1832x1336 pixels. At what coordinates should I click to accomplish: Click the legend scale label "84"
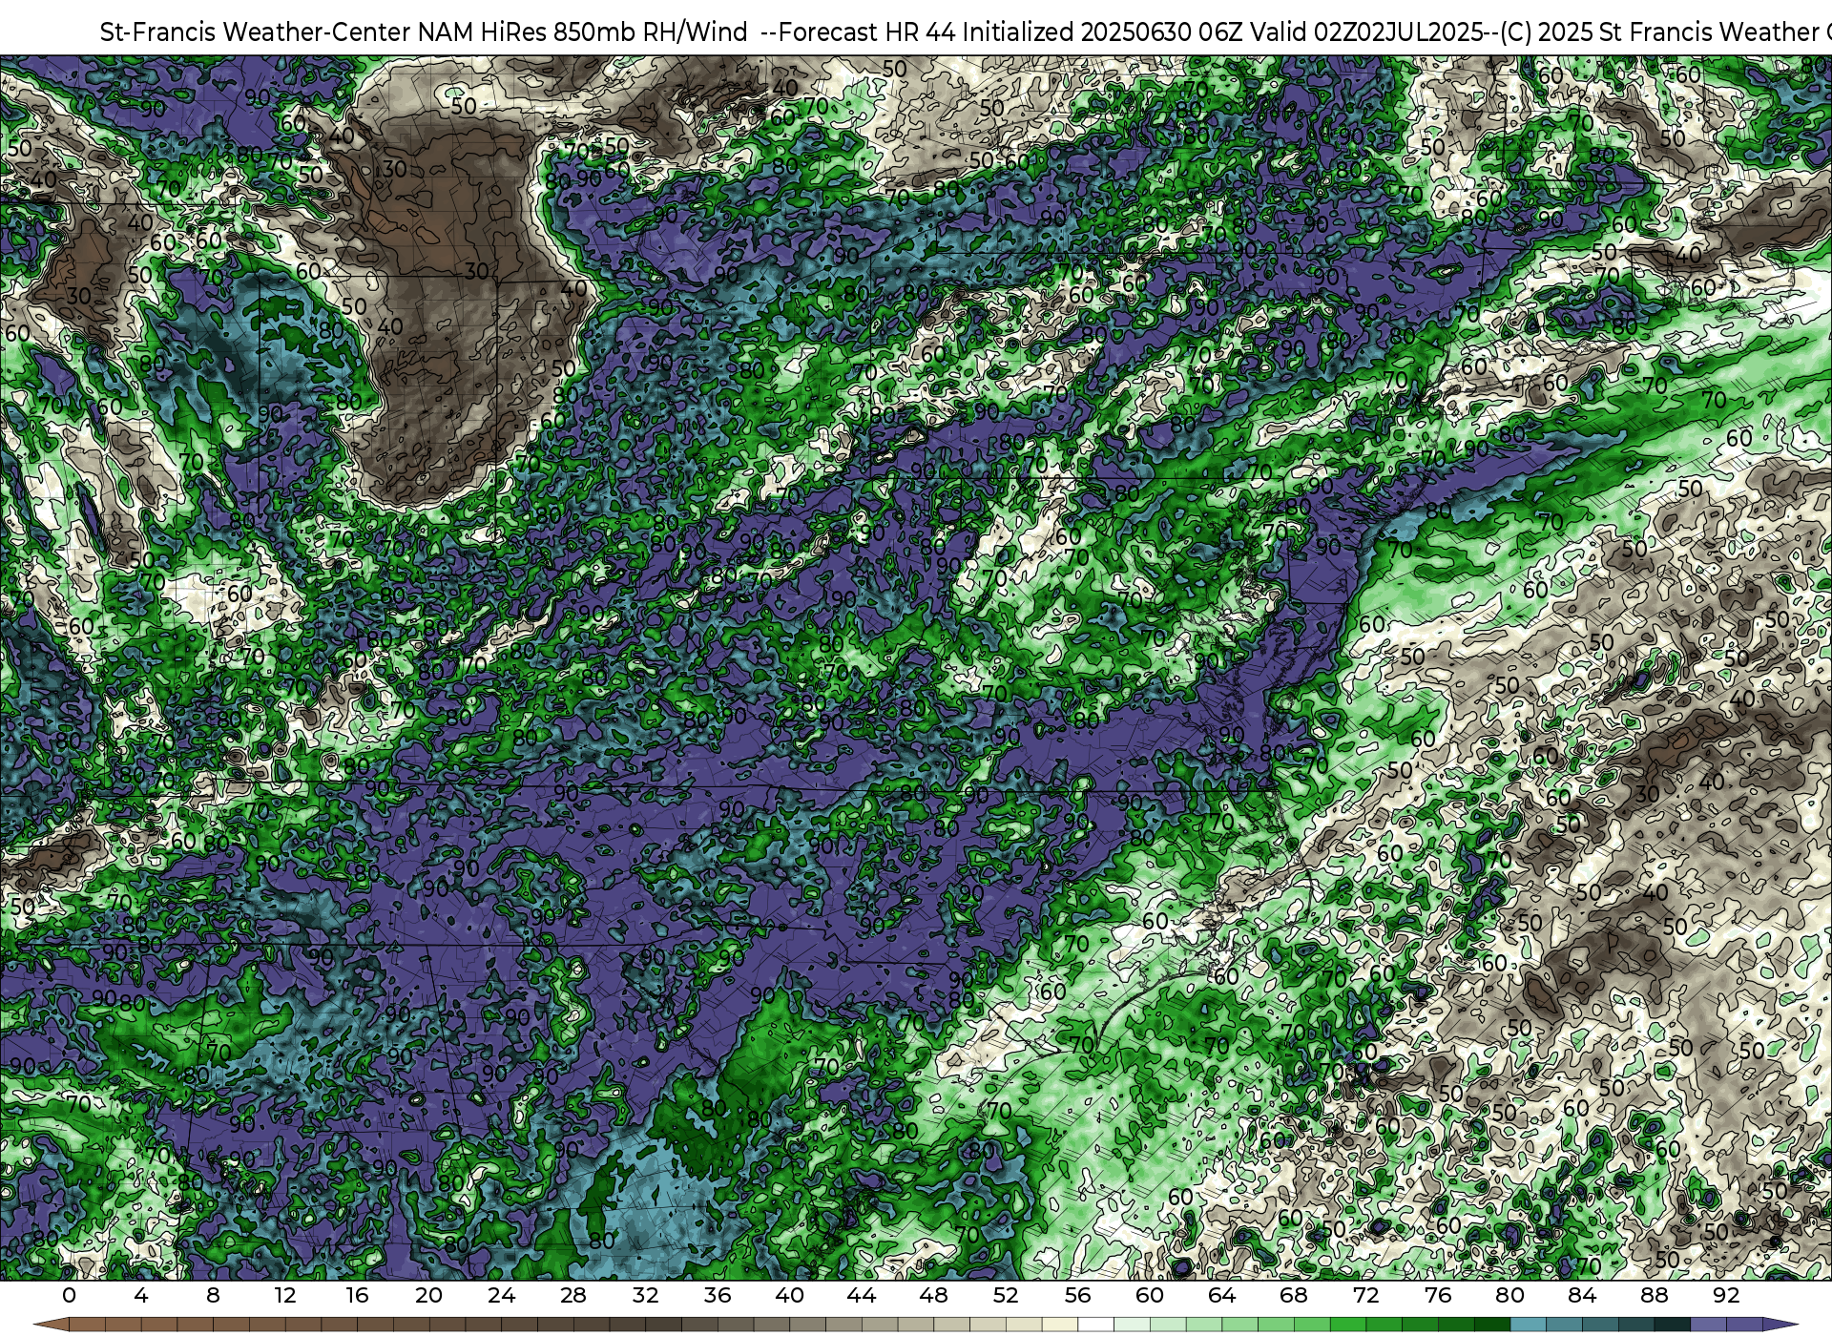(1582, 1295)
